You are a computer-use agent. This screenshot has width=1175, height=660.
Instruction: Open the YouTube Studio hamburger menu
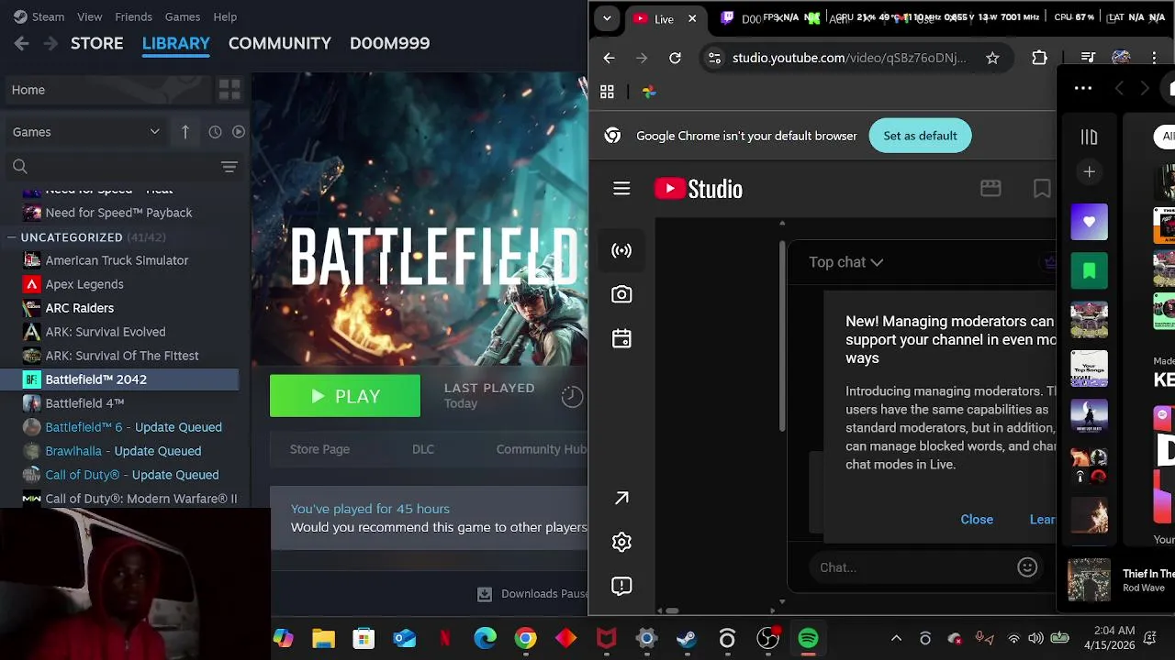621,189
